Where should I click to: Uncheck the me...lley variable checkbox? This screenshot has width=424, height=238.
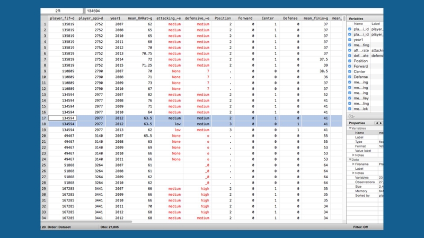[350, 98]
